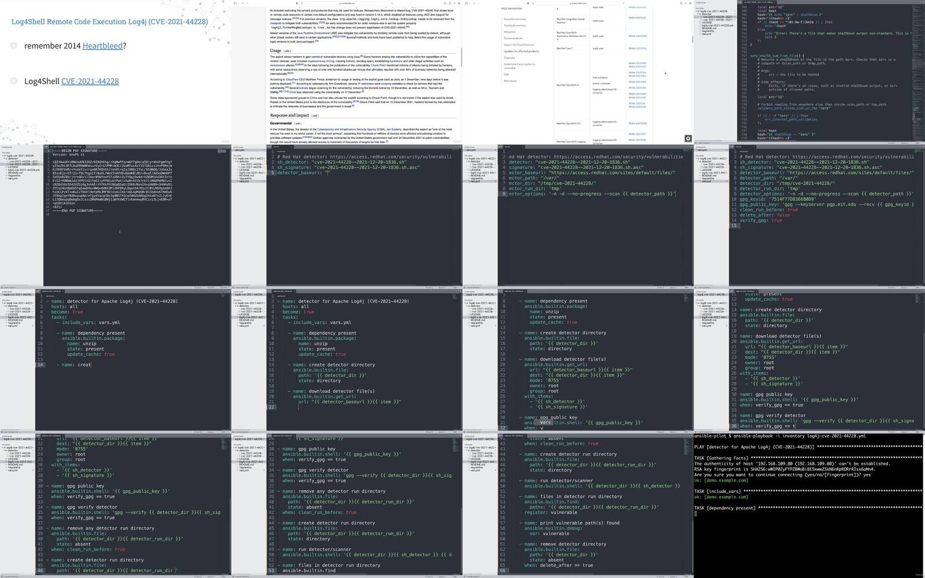Choose the 'vars' autocomplete suggestion popup
This screenshot has width=925, height=578.
[x=543, y=423]
